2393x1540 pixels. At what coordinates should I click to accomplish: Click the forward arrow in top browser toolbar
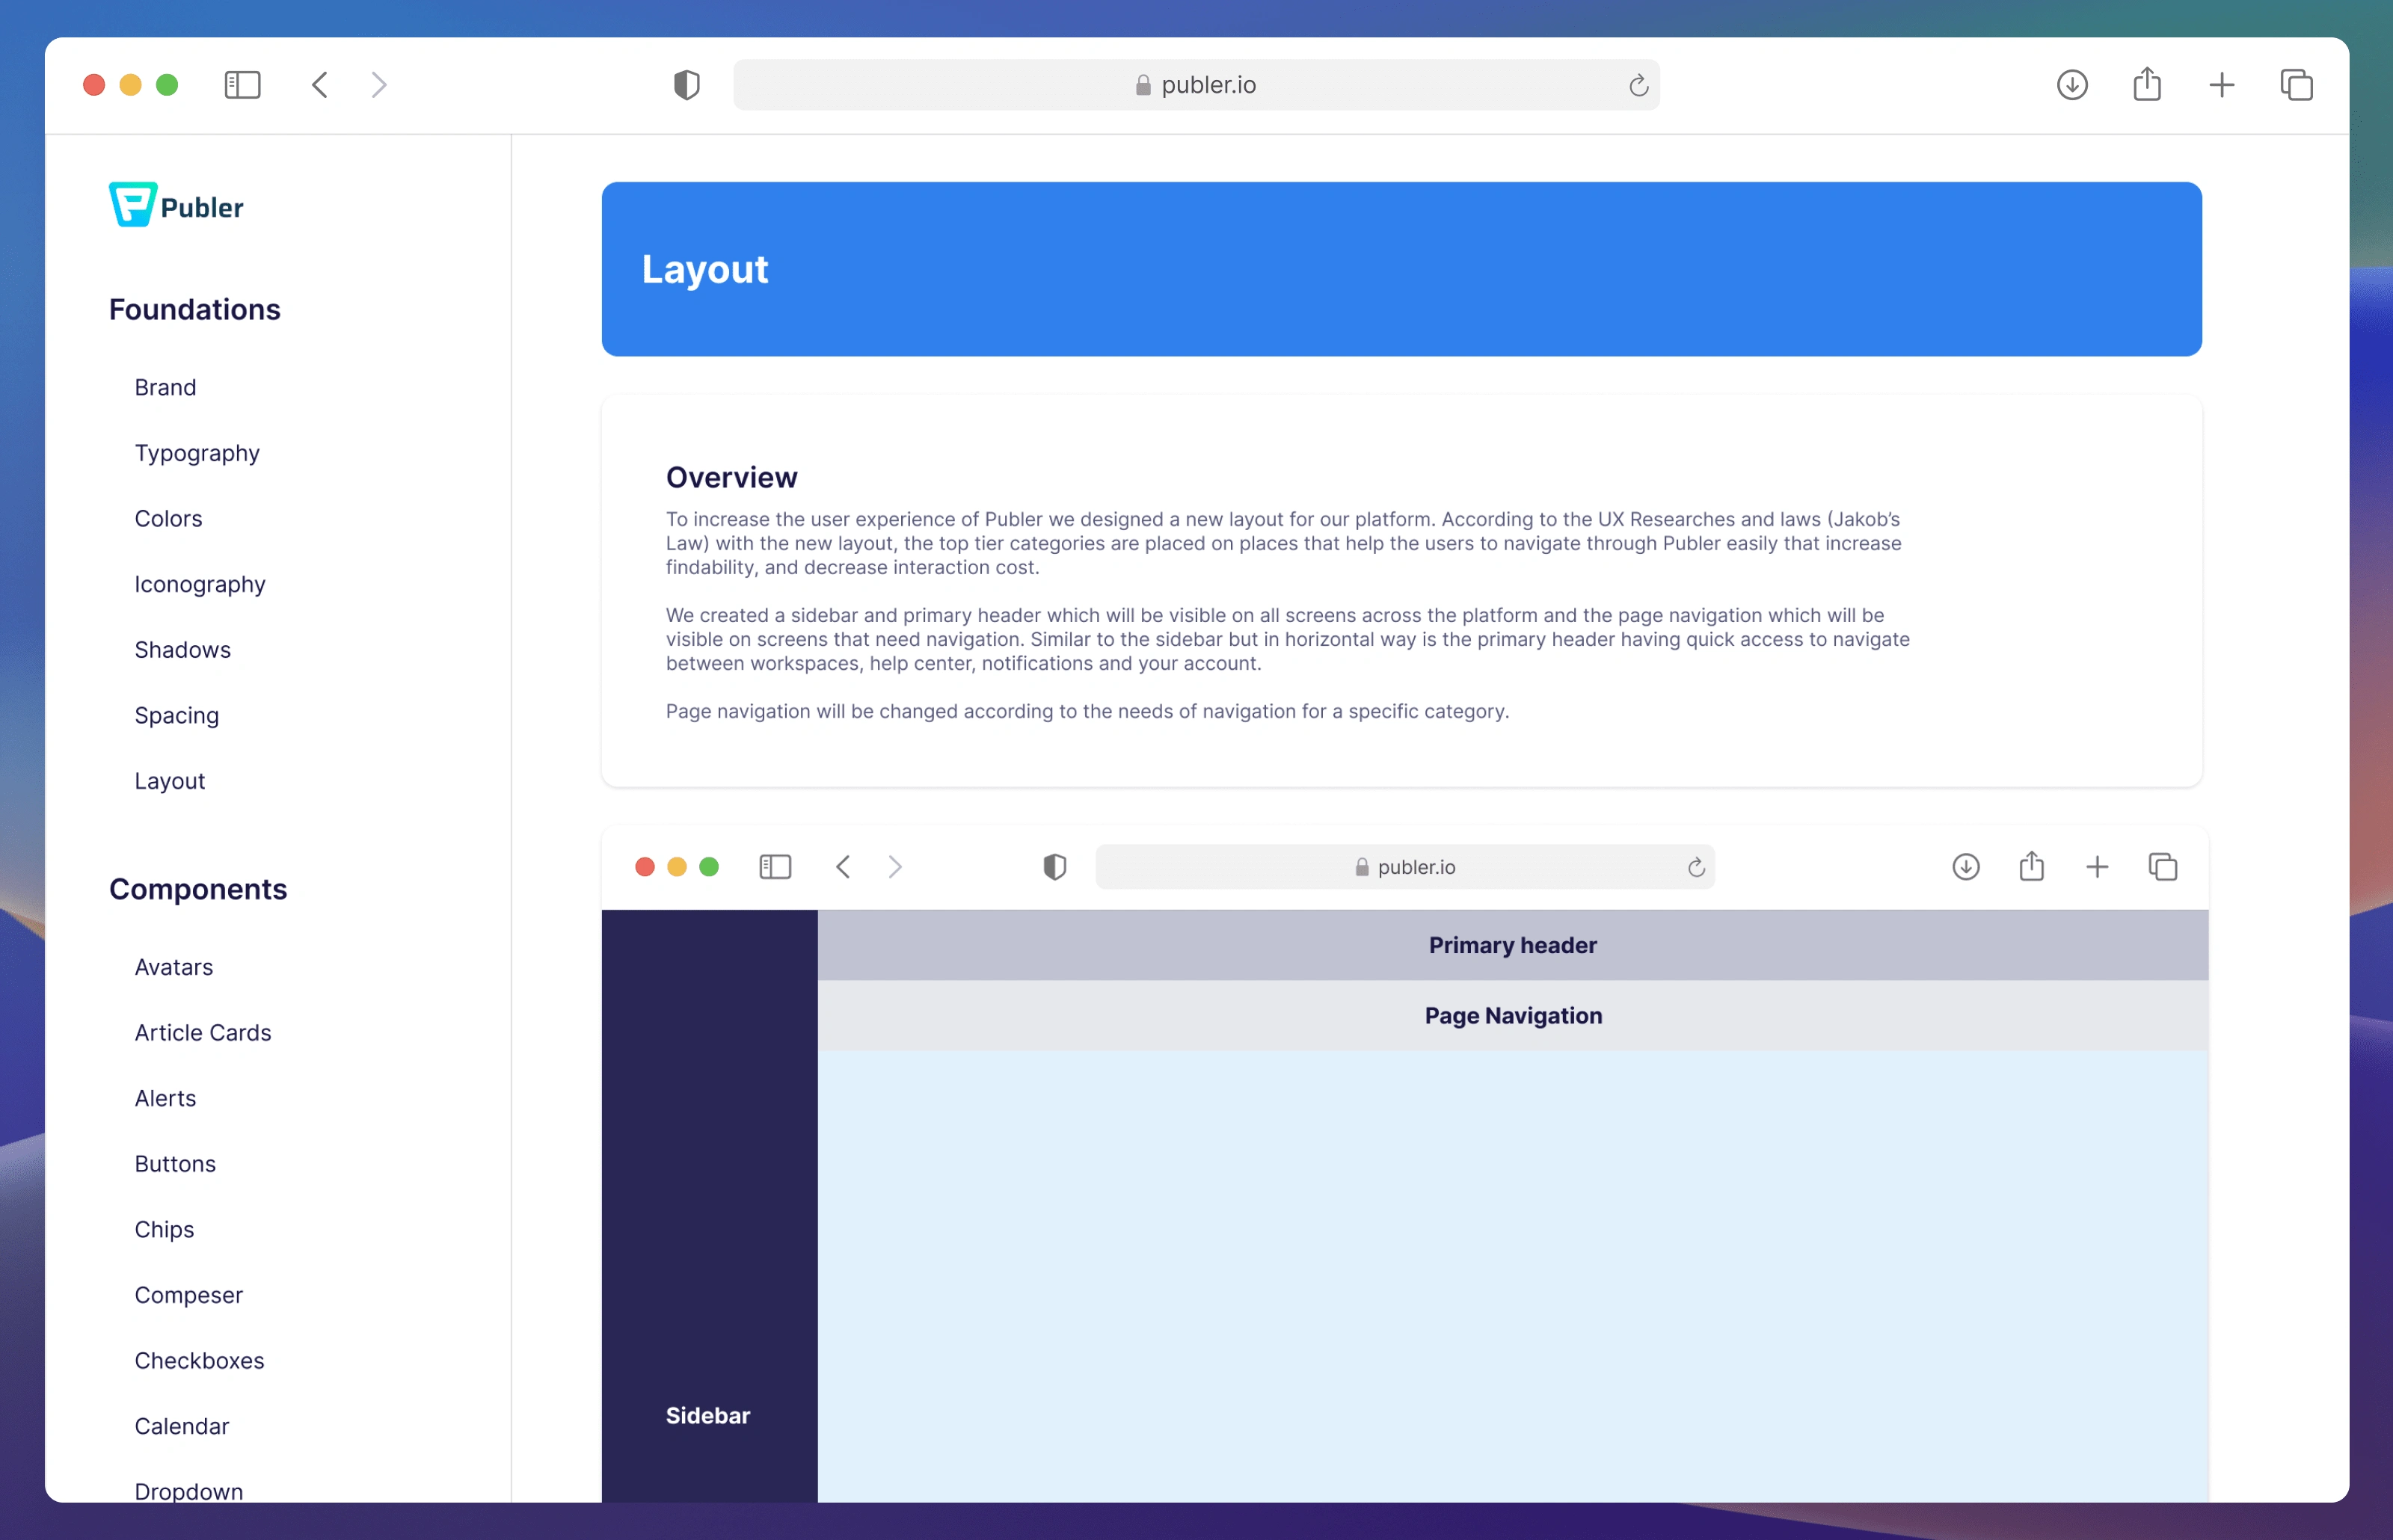pos(379,85)
